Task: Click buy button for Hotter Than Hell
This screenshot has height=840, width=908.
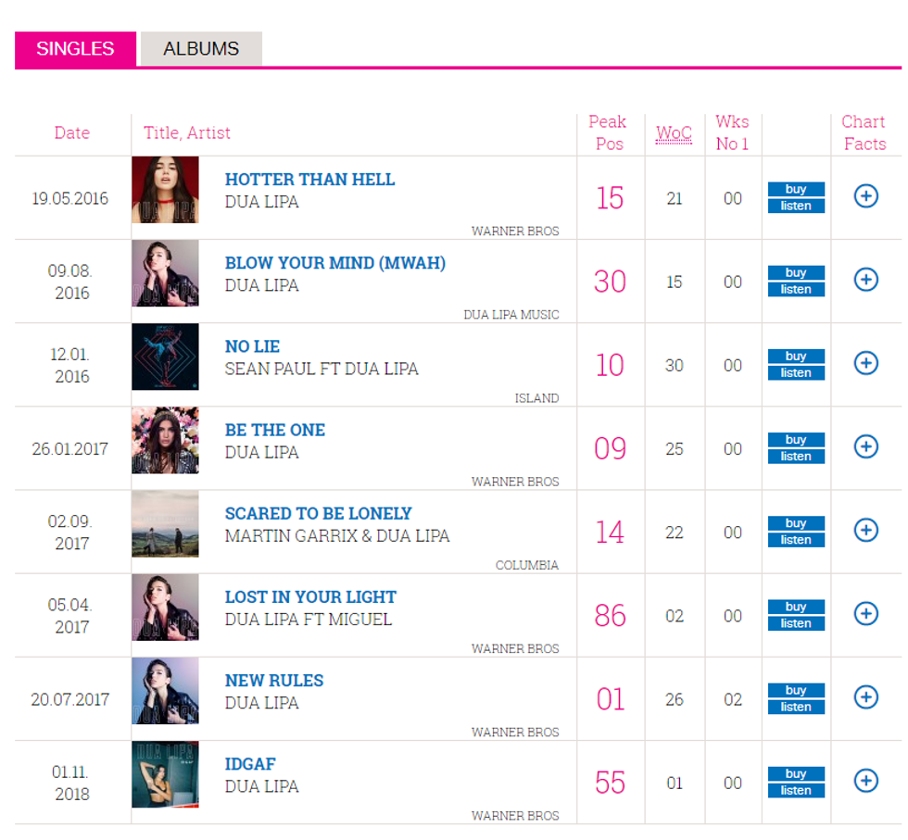Action: click(x=796, y=189)
